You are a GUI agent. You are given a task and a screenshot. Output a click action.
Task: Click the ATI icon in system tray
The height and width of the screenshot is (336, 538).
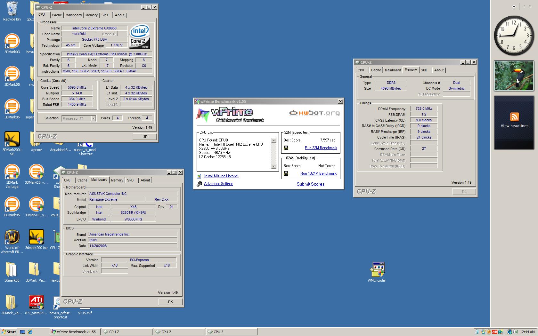pos(495,332)
